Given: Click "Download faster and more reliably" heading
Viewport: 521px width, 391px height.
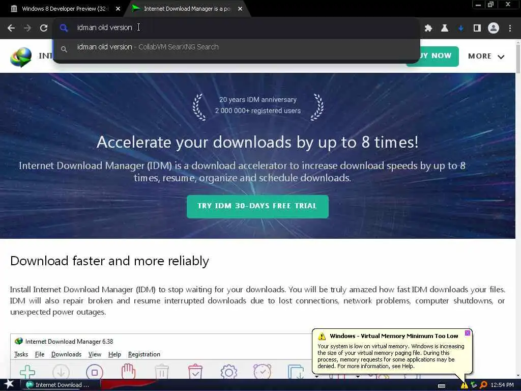Looking at the screenshot, I should (x=110, y=261).
